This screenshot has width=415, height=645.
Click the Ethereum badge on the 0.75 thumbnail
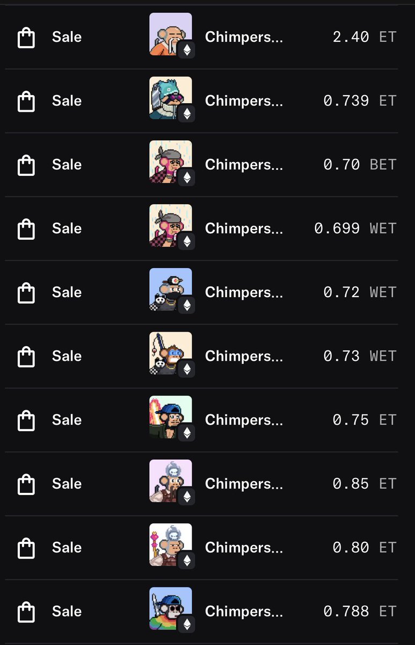[187, 433]
